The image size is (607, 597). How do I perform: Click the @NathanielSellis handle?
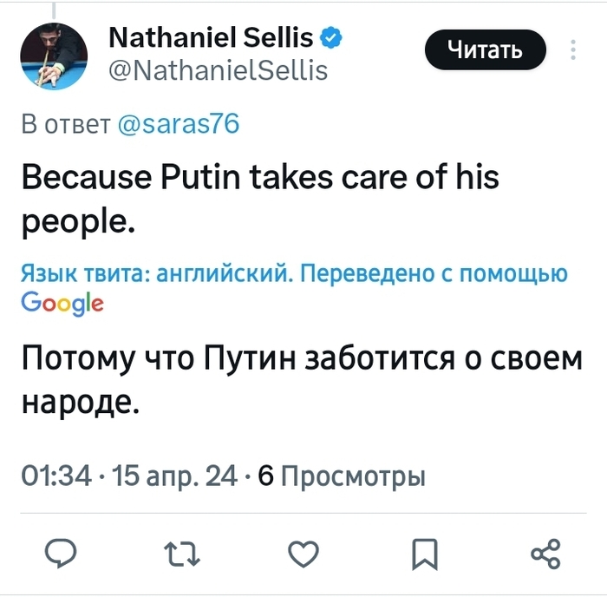point(217,69)
